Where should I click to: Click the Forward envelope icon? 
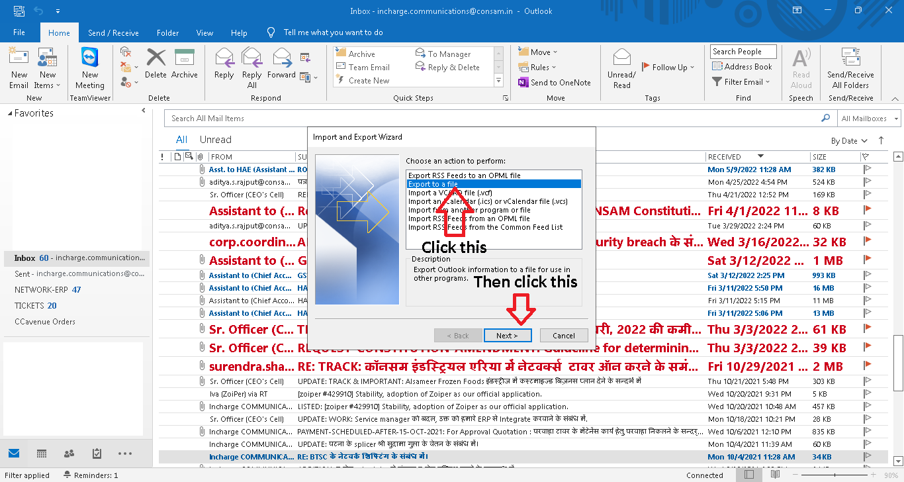pyautogui.click(x=282, y=58)
